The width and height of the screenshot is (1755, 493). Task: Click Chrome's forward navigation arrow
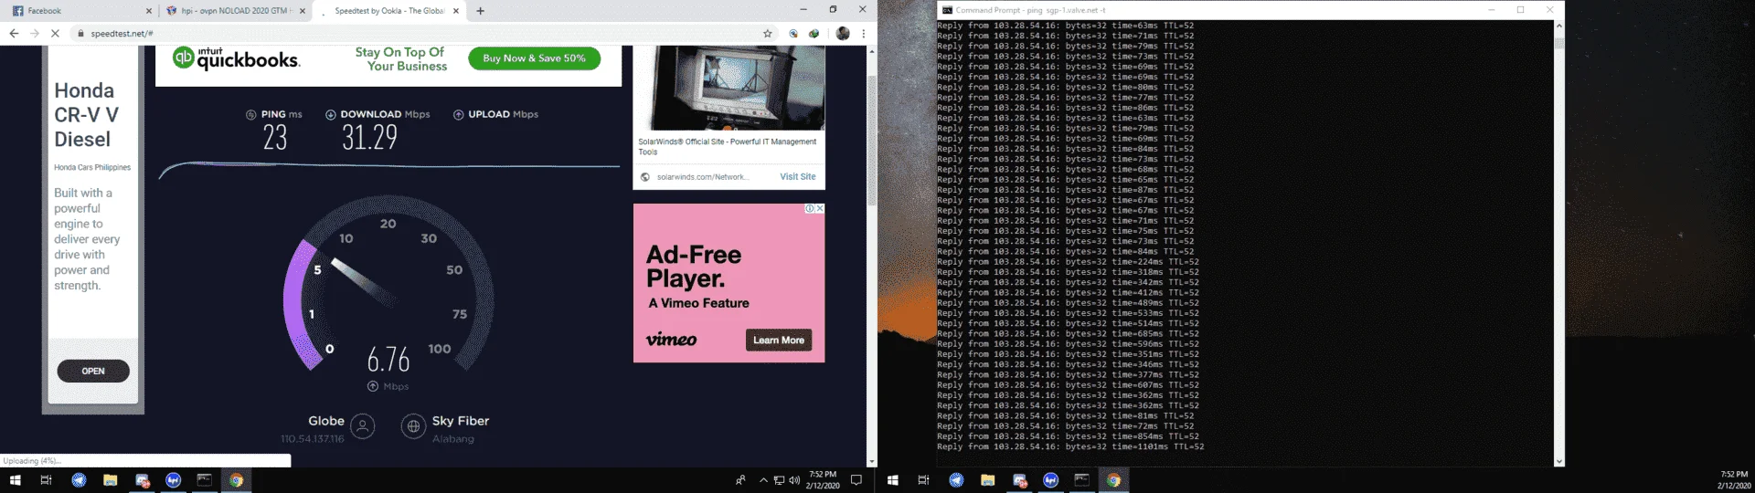point(35,33)
